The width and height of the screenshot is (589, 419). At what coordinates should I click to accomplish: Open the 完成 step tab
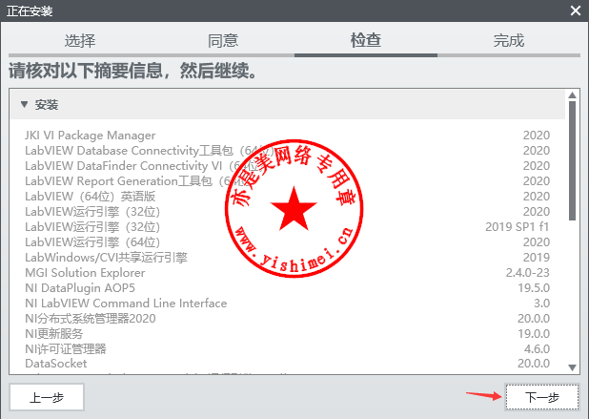(509, 41)
